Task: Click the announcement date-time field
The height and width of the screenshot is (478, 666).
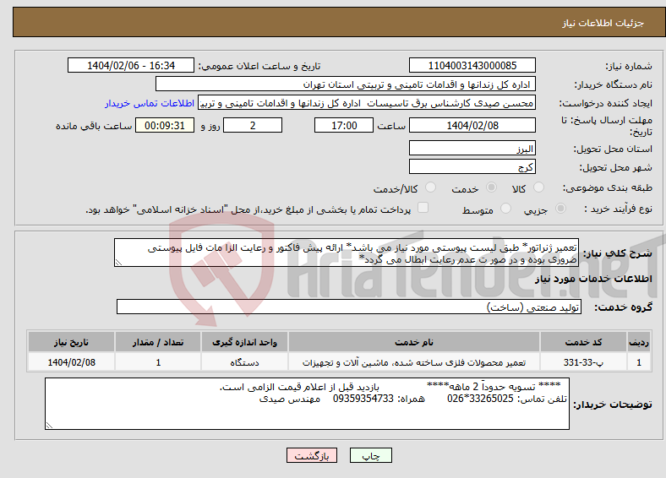Action: [x=131, y=65]
